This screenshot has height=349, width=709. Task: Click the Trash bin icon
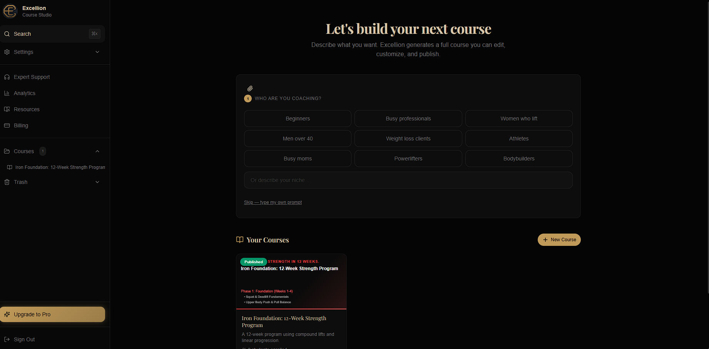[x=7, y=182]
